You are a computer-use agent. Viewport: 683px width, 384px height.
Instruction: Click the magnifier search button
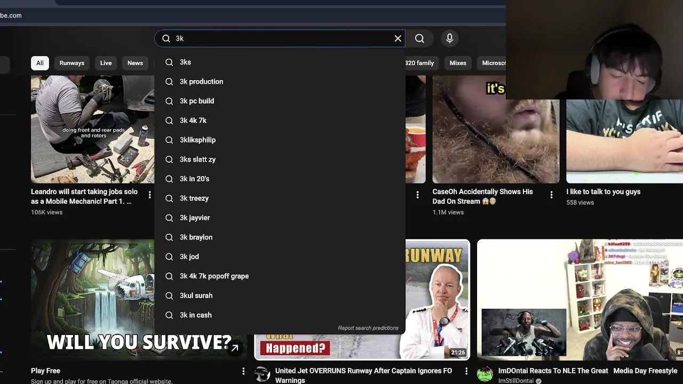click(419, 38)
